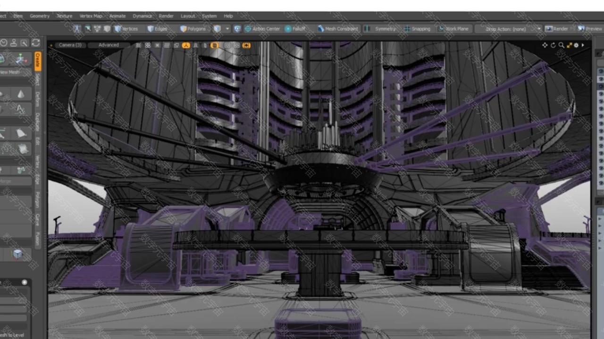Select Polygons component mode
Screen dimensions: 604x339
tap(193, 29)
